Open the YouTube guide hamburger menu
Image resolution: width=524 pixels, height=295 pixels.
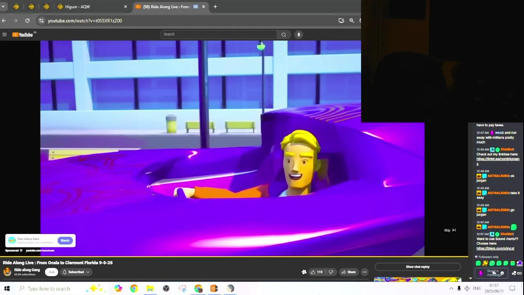pos(5,35)
